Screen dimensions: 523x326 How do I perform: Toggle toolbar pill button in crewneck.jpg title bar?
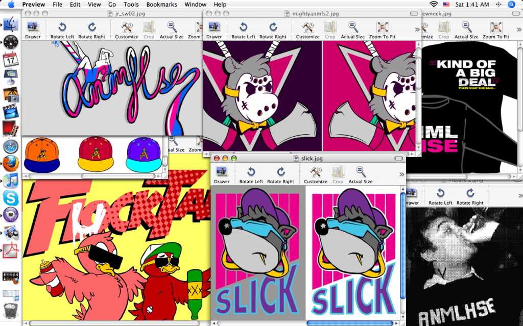tap(516, 14)
